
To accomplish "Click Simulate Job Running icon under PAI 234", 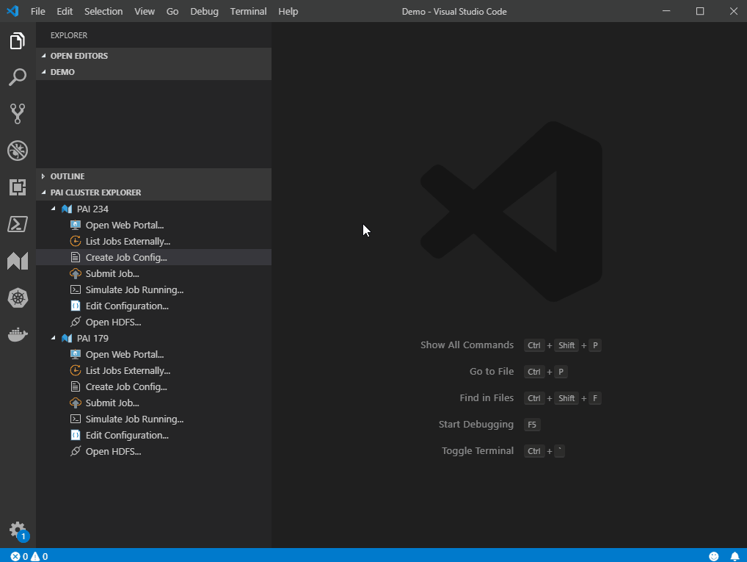I will point(76,289).
